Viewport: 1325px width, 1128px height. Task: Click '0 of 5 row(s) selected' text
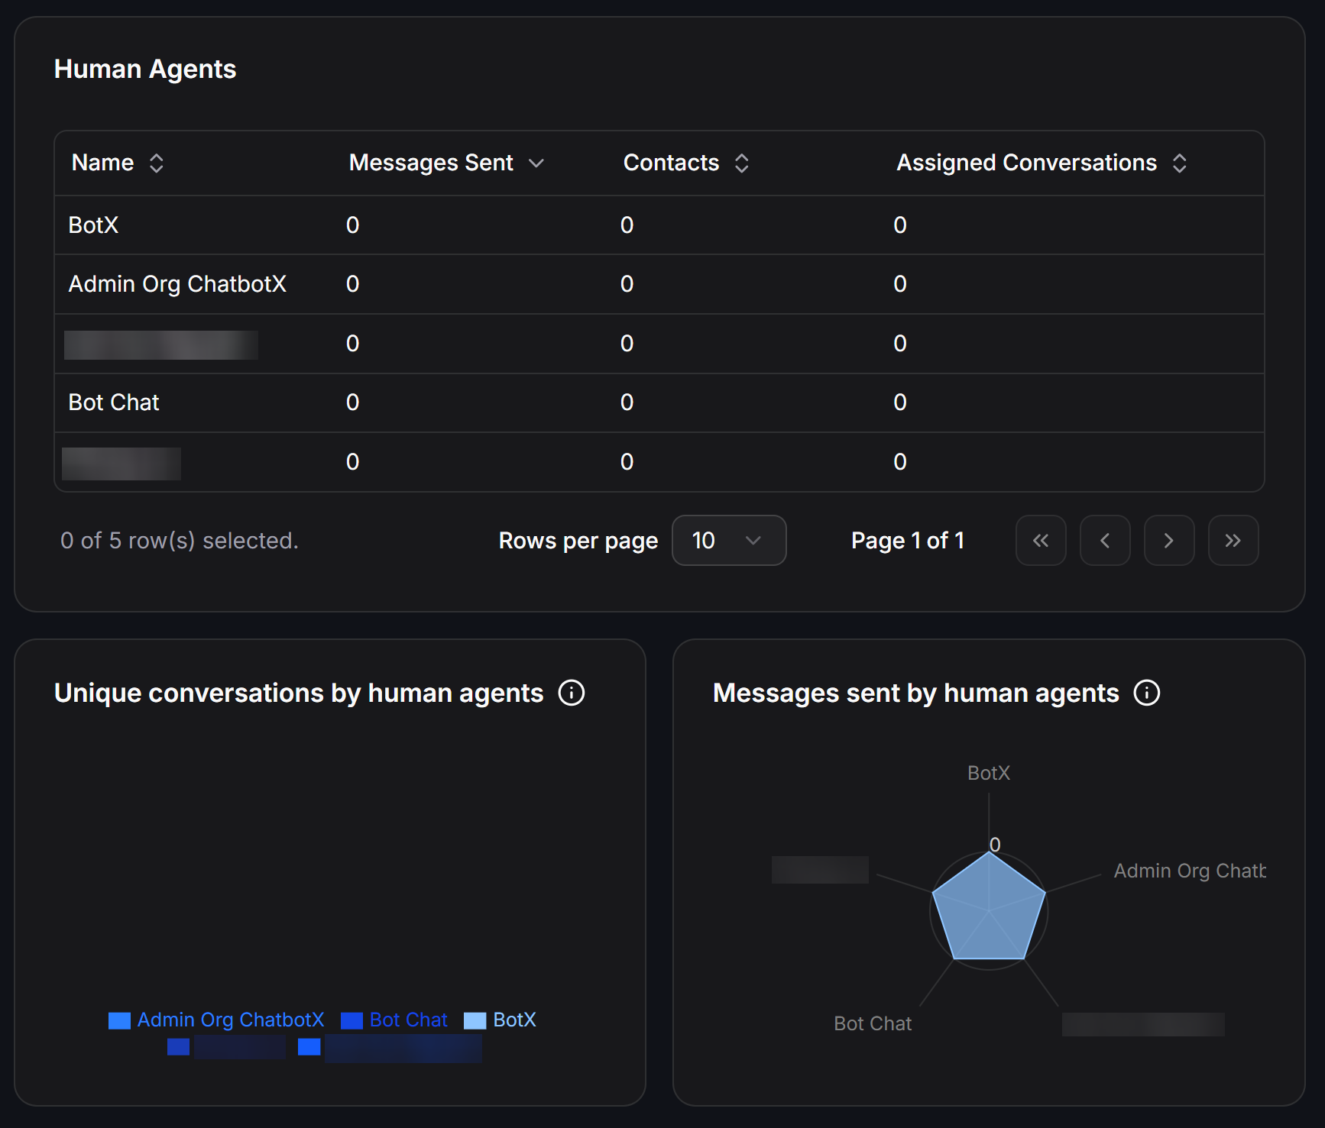point(180,541)
